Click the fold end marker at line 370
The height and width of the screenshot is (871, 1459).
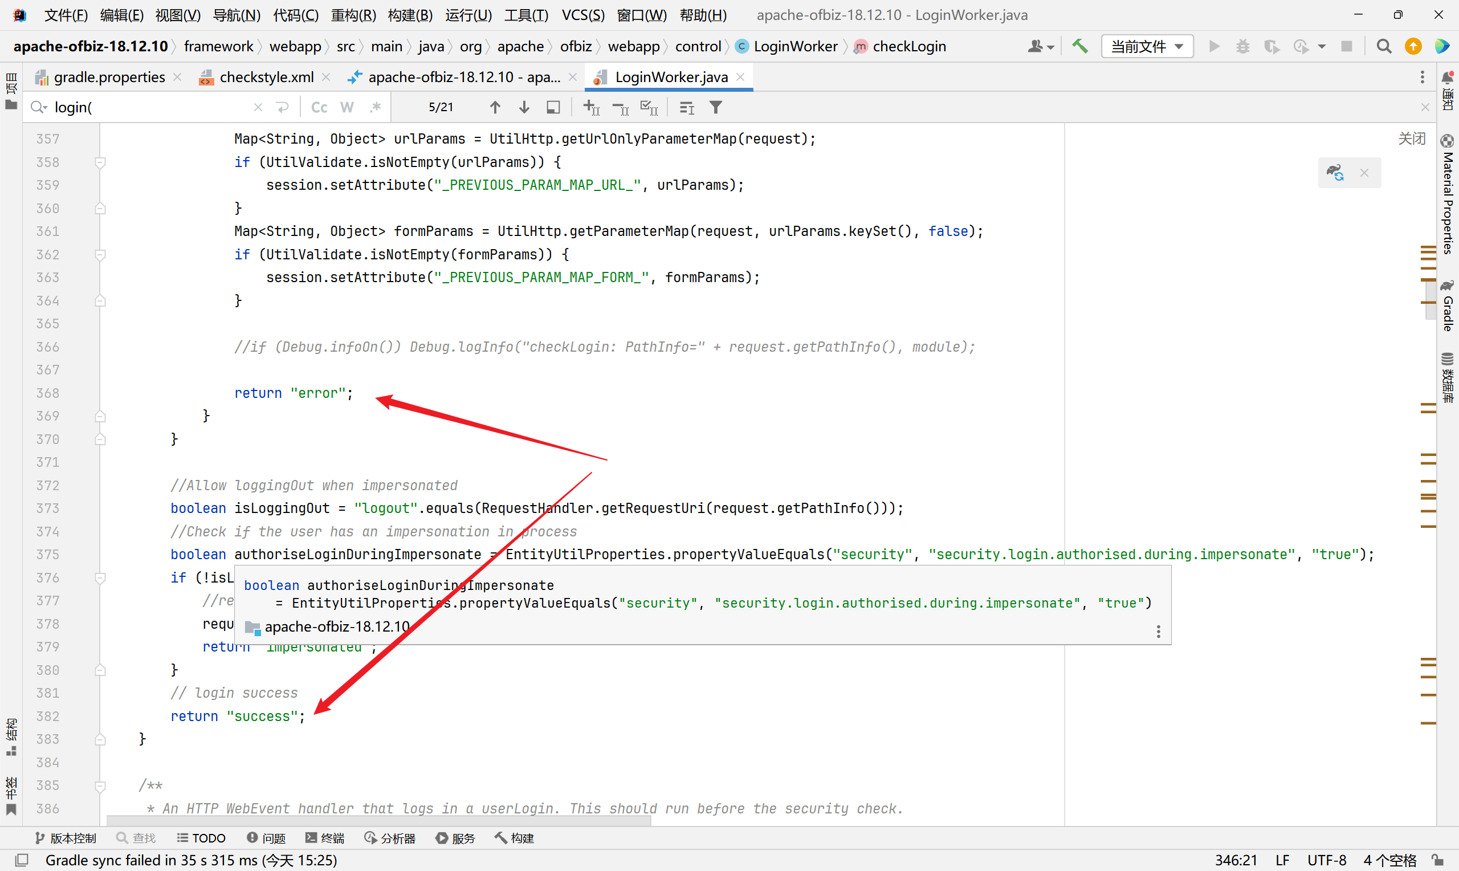(x=100, y=439)
